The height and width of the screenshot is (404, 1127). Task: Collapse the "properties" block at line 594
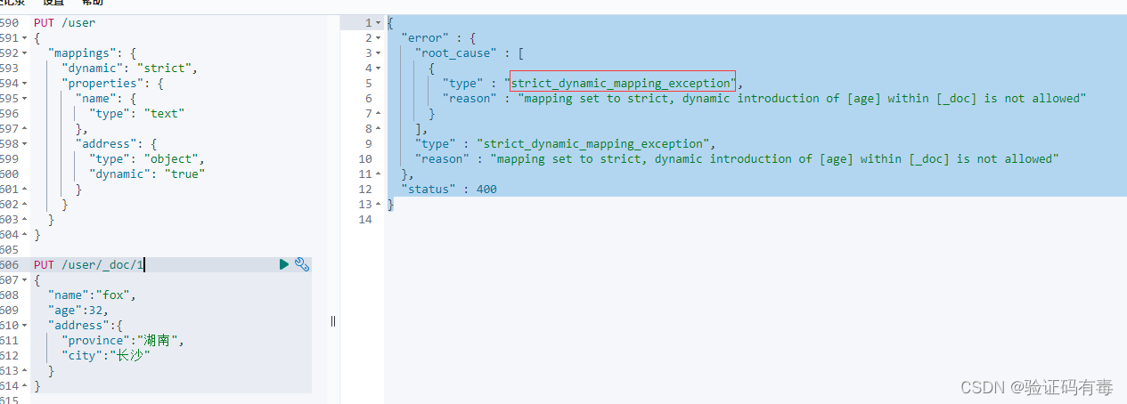tap(24, 84)
